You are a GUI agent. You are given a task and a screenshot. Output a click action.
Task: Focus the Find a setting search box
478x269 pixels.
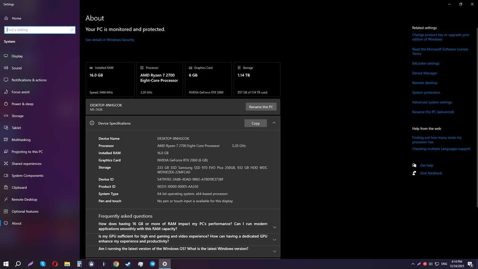tap(40, 30)
